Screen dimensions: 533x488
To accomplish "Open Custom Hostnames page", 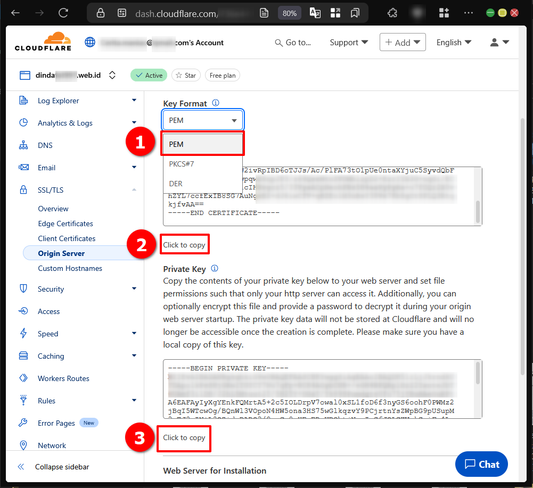I will click(x=70, y=268).
